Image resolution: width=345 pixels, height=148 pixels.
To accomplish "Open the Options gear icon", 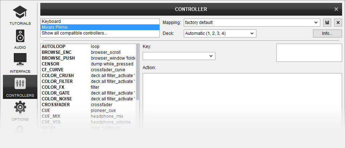I will tap(20, 107).
